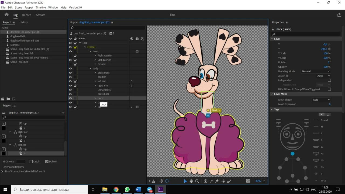Screen dimensions: 345x194
Task: Switch to the Stream workspace
Action: (x=41, y=15)
